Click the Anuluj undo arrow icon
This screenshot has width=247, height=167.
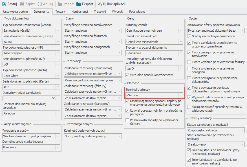point(40,4)
